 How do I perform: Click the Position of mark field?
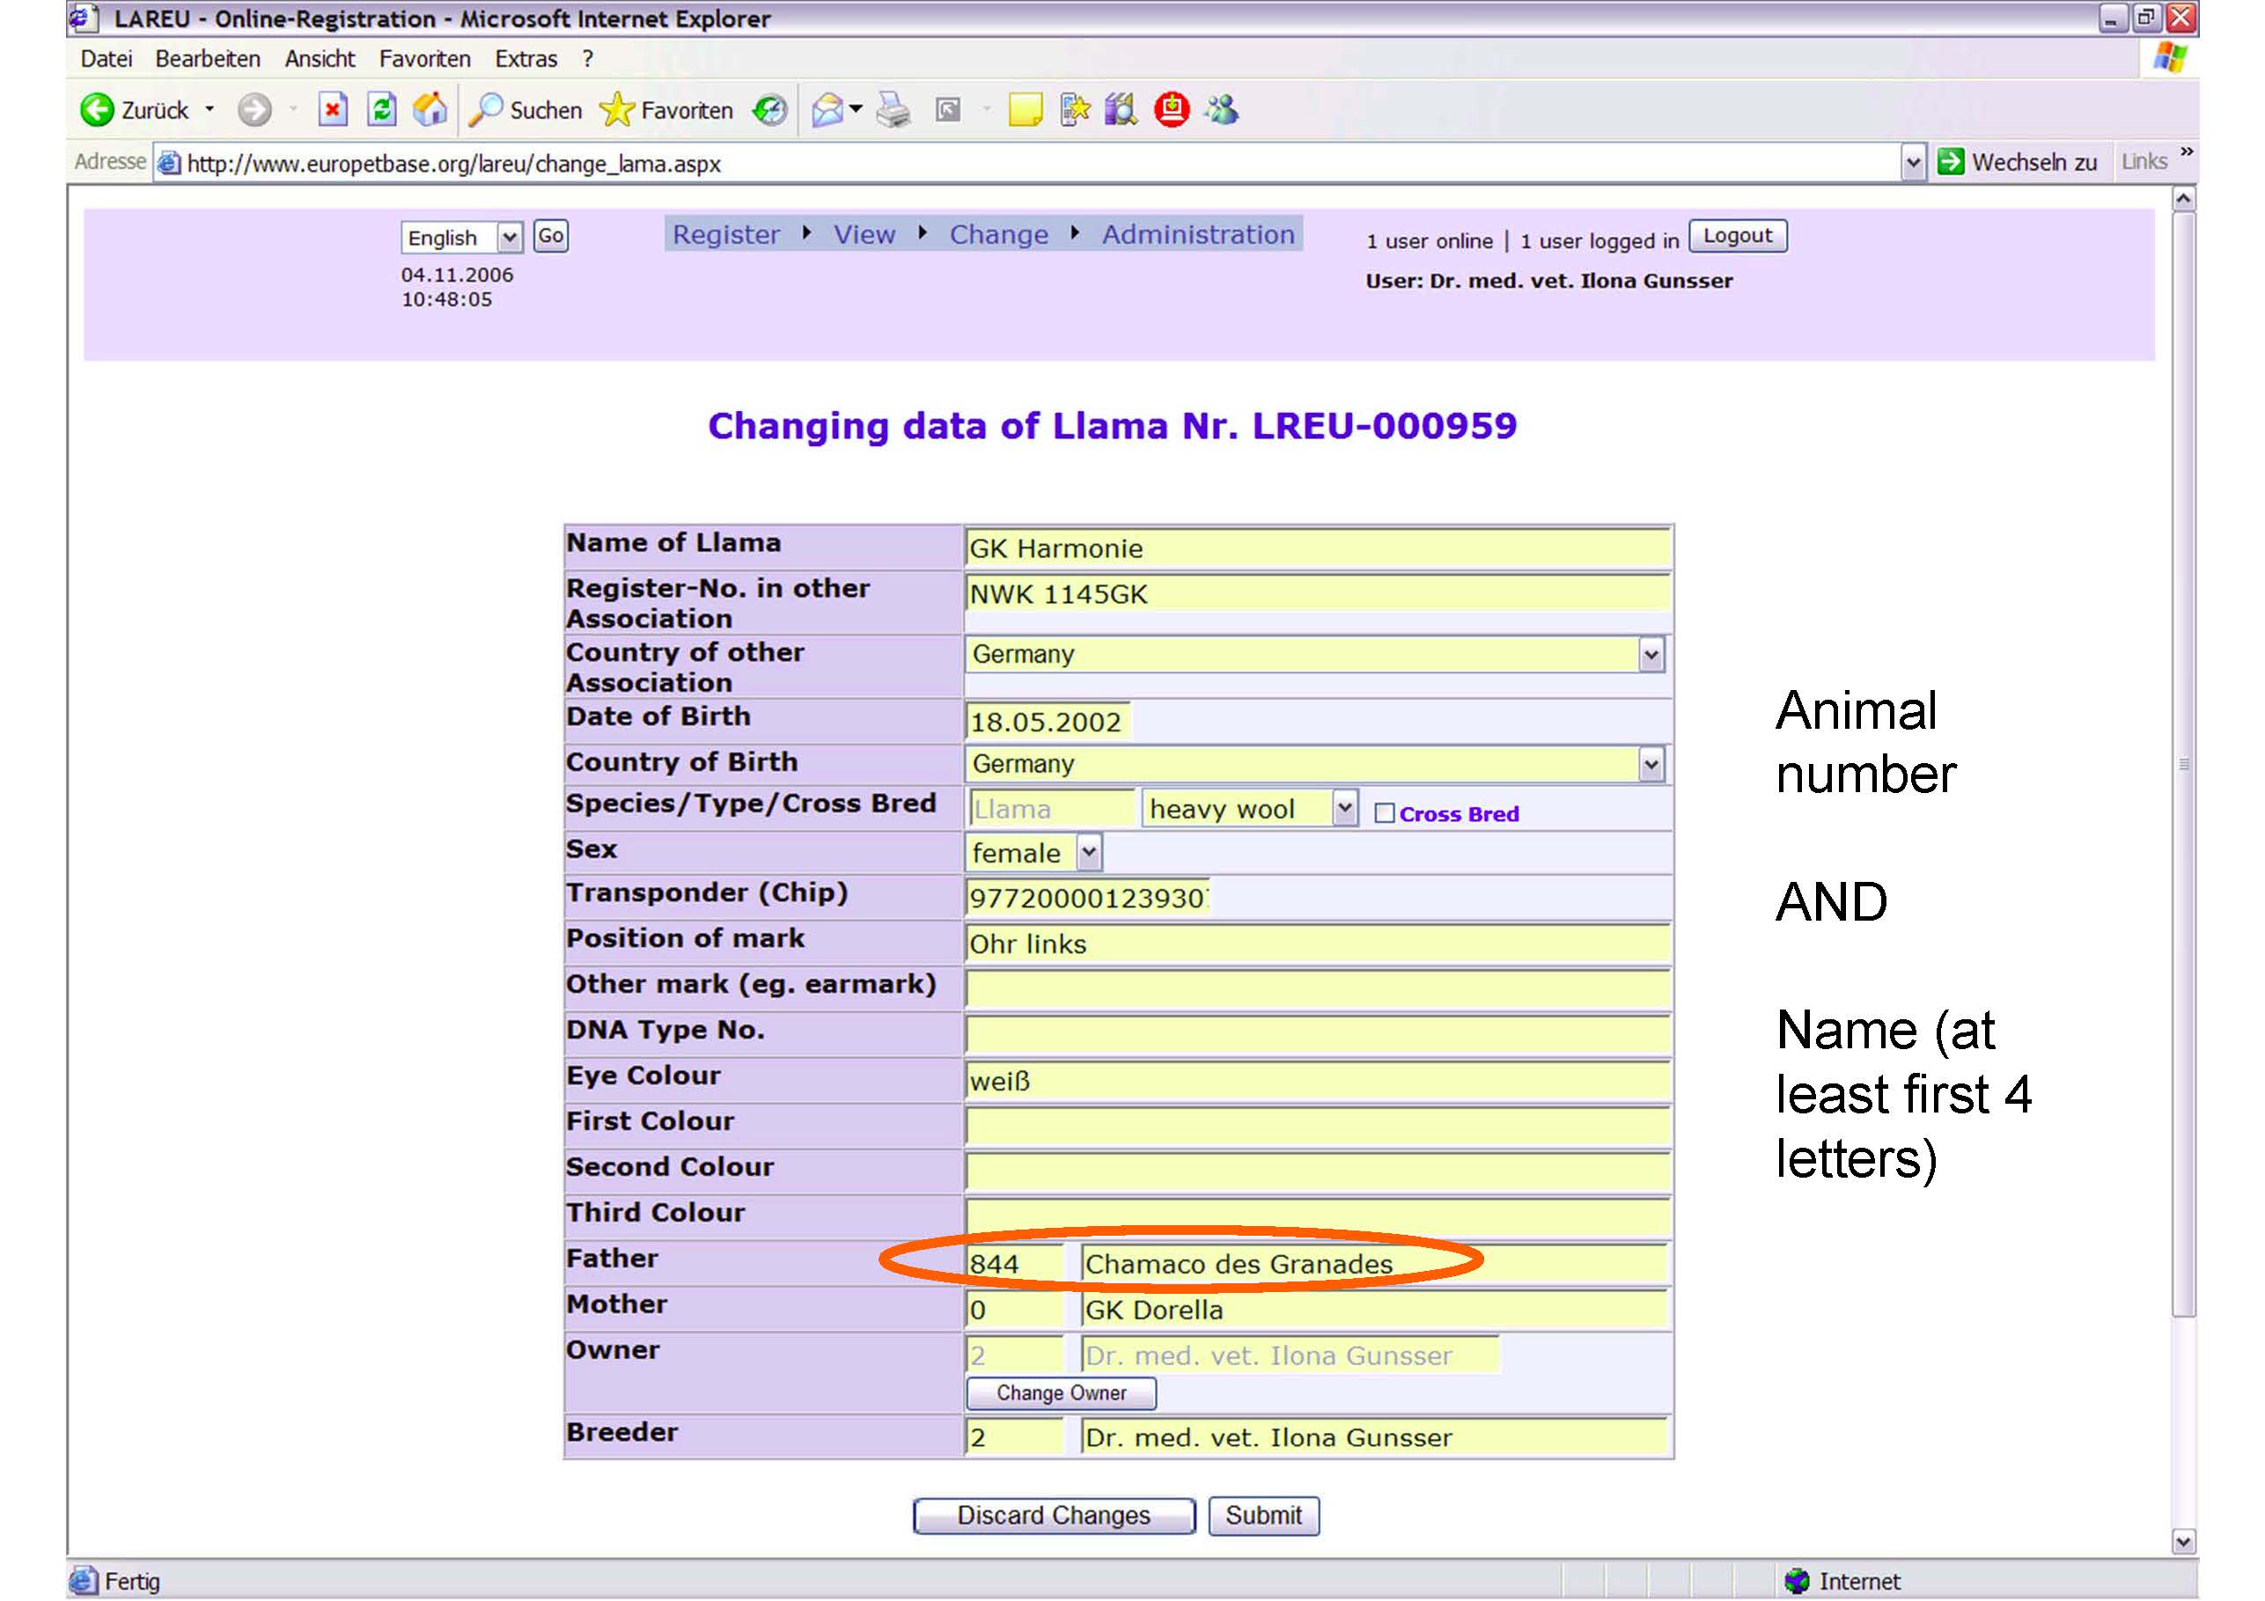coord(1318,944)
